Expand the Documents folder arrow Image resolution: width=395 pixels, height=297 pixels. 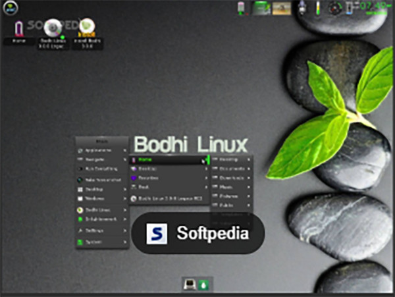(x=249, y=169)
